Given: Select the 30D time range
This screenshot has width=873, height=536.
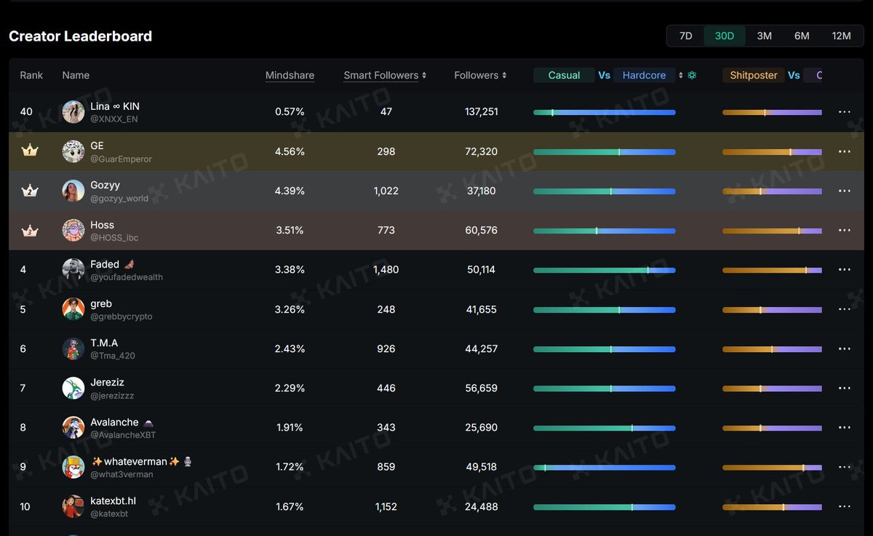Looking at the screenshot, I should 725,36.
